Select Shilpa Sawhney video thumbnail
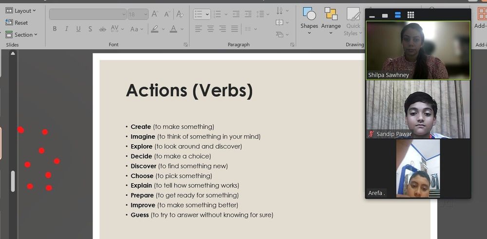 [x=418, y=50]
